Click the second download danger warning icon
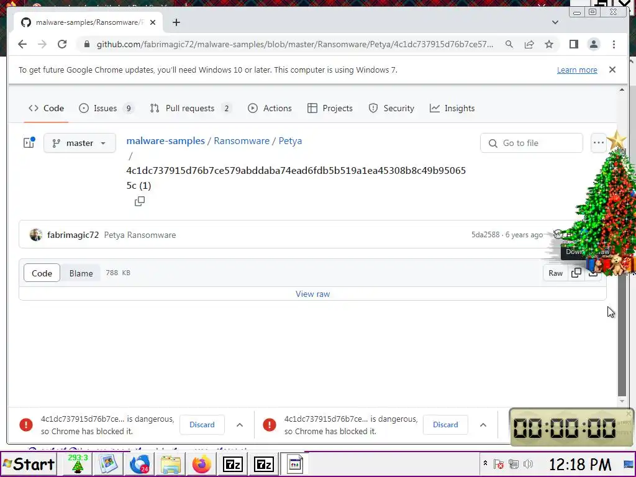This screenshot has height=477, width=636. click(270, 425)
